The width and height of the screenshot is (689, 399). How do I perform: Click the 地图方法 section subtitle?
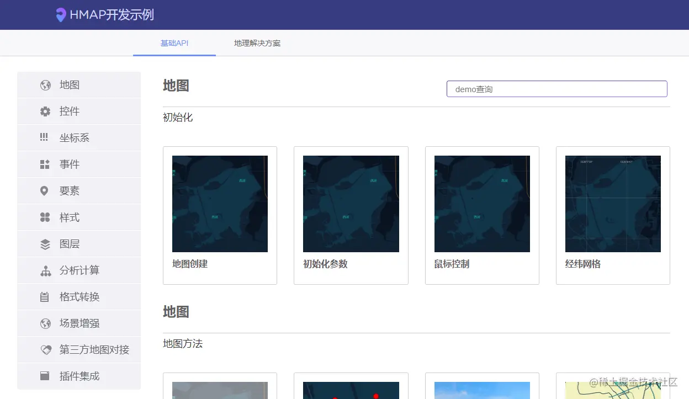183,344
